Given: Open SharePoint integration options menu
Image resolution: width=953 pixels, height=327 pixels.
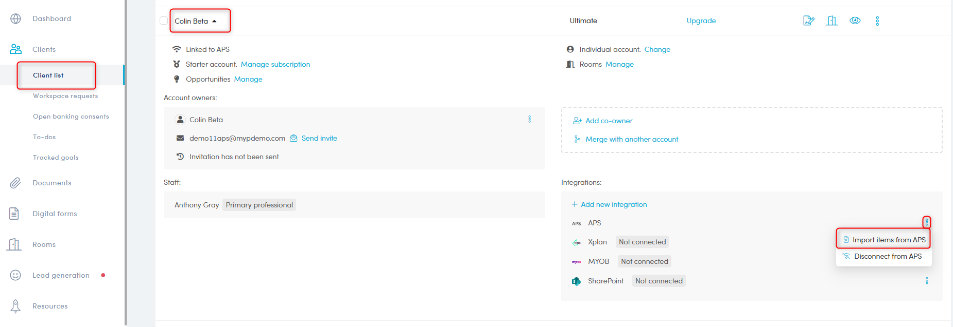Looking at the screenshot, I should tap(926, 281).
